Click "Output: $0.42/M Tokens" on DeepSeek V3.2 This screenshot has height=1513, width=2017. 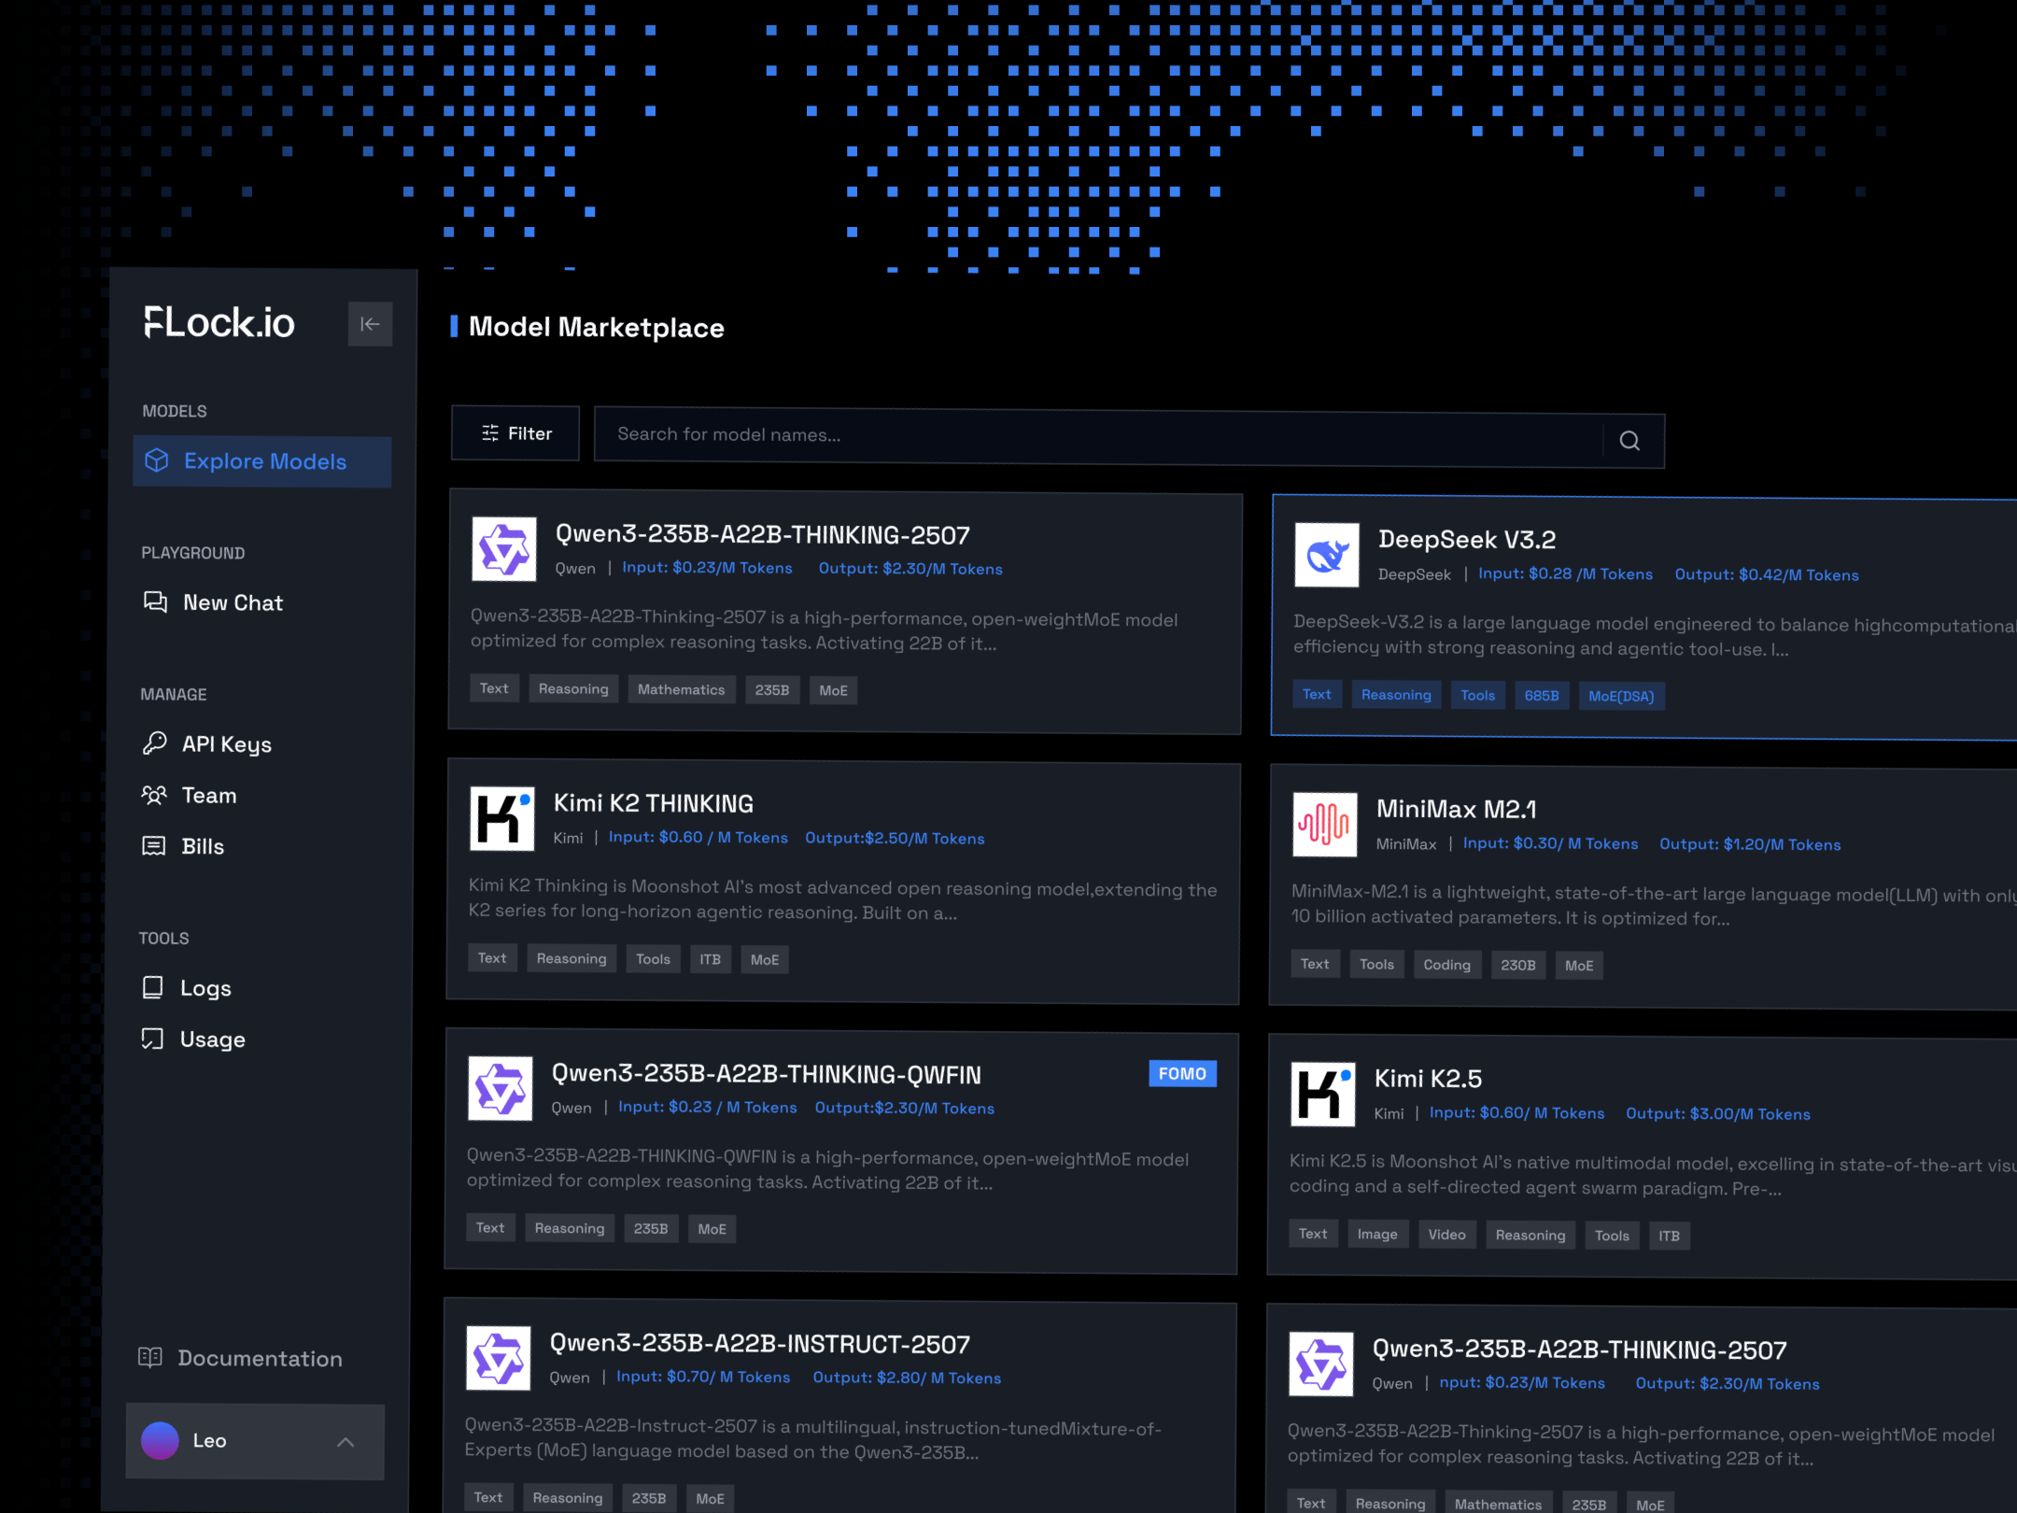pyautogui.click(x=1767, y=575)
